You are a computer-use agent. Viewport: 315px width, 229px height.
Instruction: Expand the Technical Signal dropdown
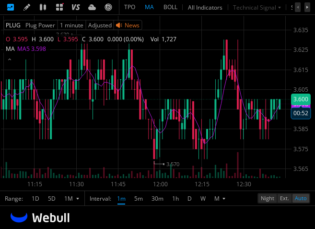point(257,8)
